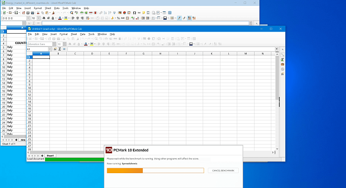Click the PCMark 10 orange progress bar
The height and width of the screenshot is (188, 346).
(x=155, y=170)
